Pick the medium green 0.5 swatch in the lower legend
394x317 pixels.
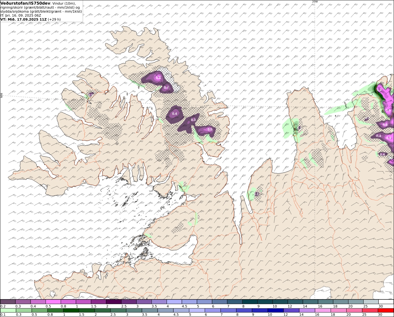(x=40, y=310)
